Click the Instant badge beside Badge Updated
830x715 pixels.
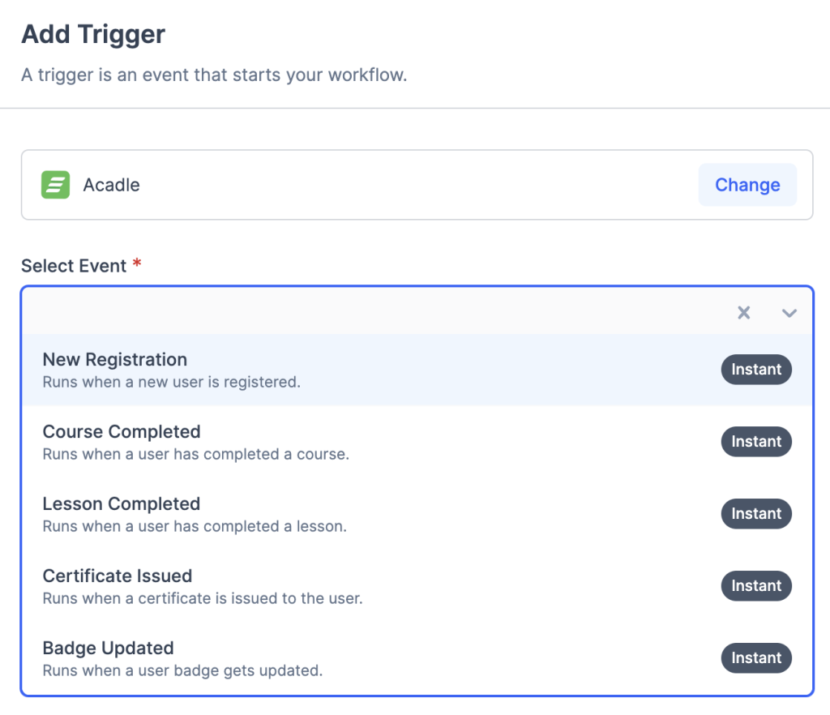756,658
